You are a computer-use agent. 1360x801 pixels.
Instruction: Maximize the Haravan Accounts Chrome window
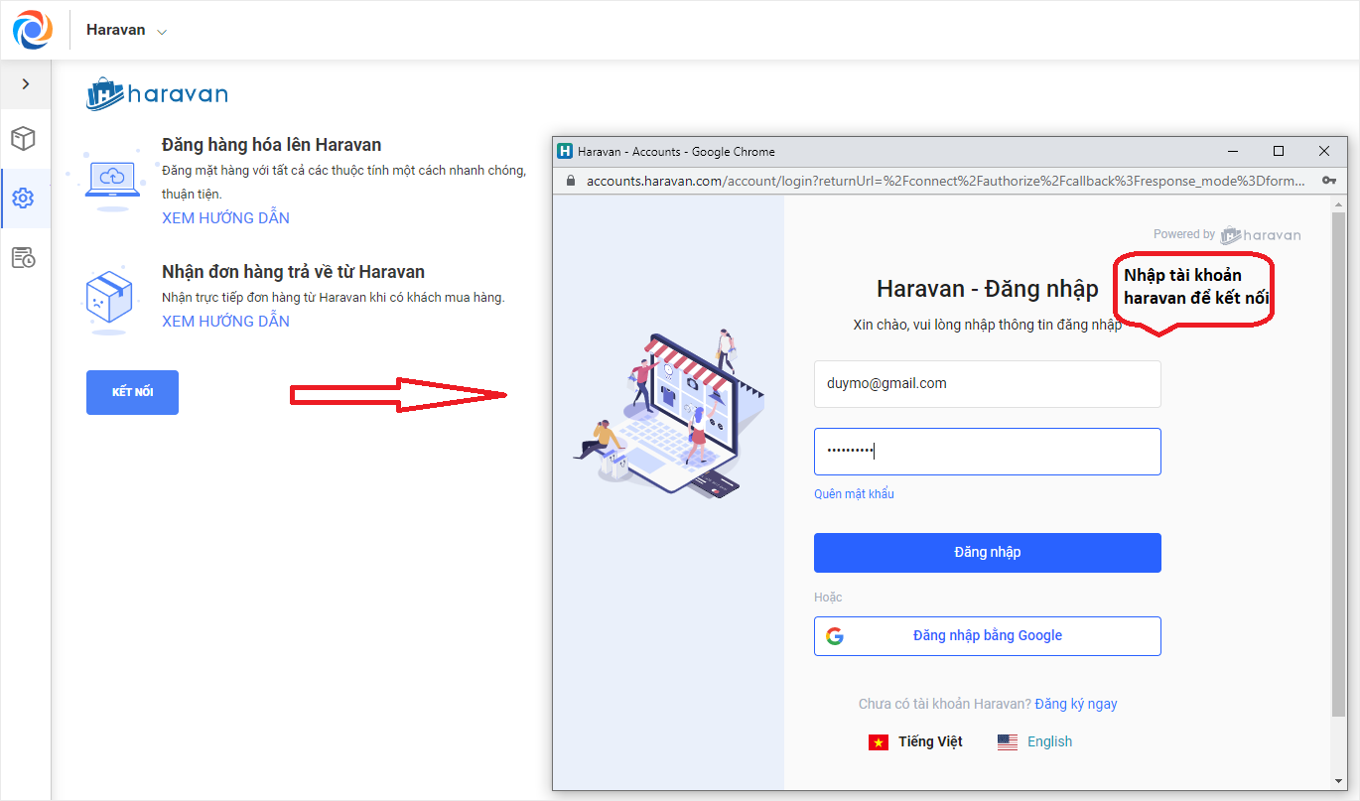click(1279, 152)
